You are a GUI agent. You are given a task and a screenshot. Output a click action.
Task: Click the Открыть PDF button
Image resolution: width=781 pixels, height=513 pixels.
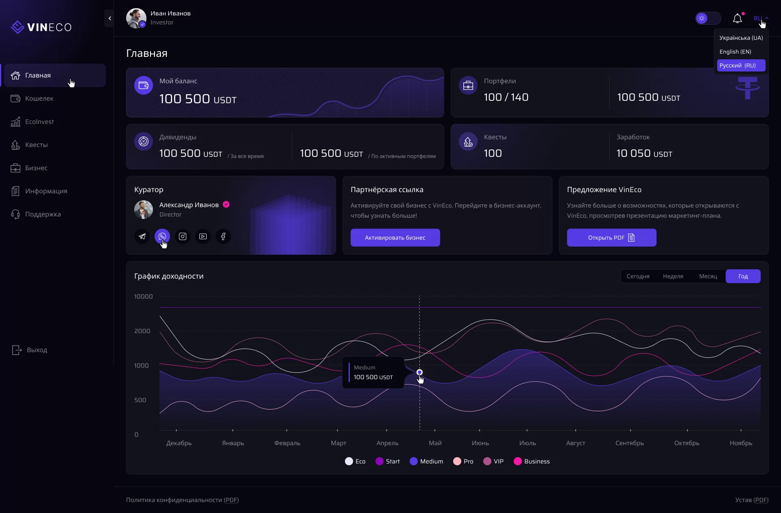tap(611, 238)
